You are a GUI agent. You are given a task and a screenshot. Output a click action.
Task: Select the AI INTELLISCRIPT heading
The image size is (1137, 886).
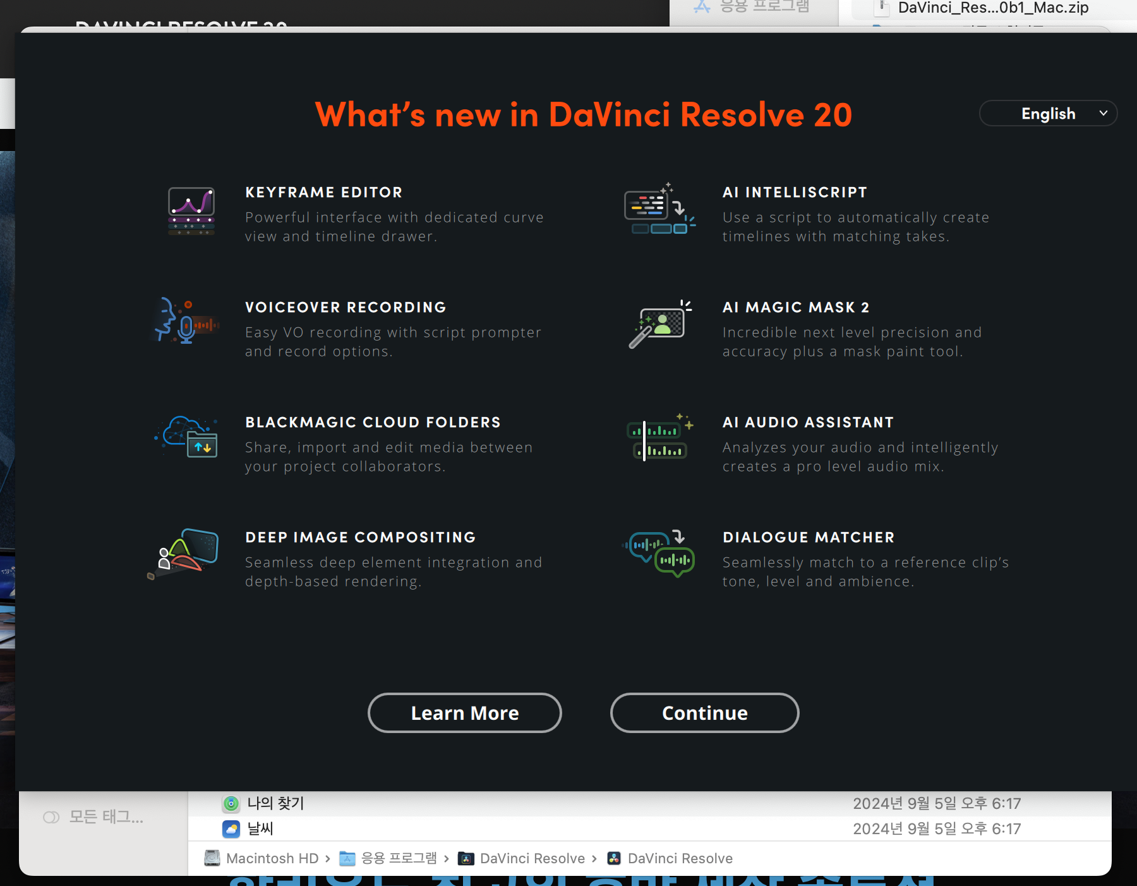(795, 192)
